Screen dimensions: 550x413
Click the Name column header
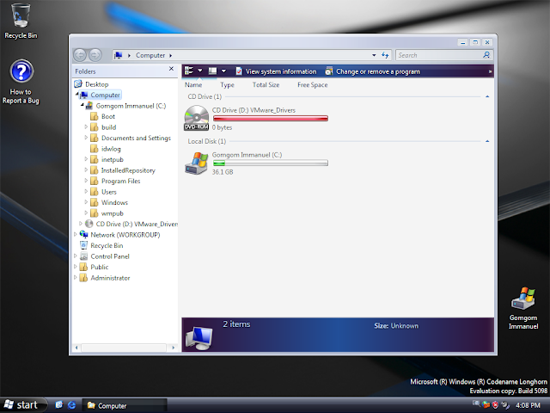tap(193, 84)
